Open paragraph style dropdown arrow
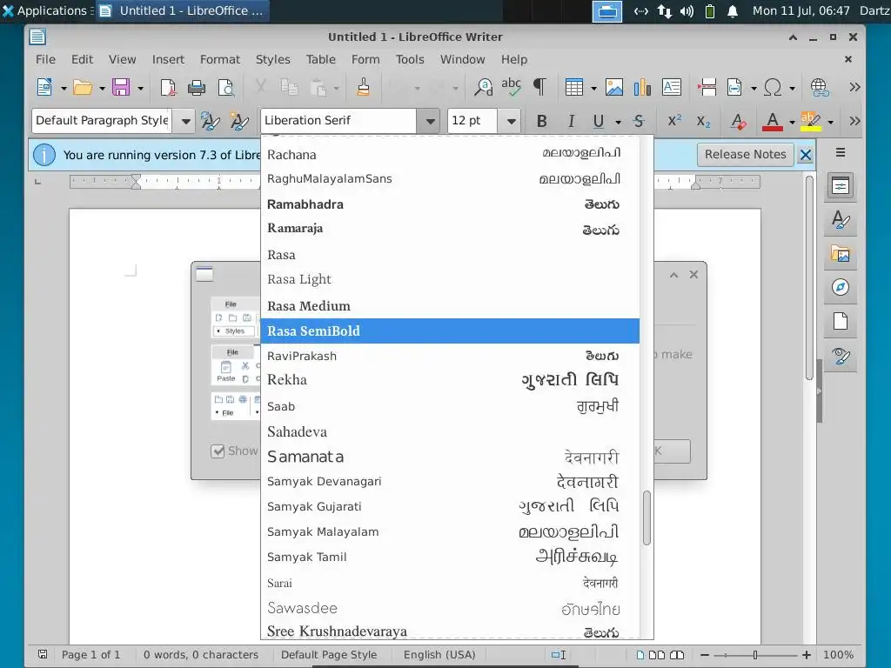 pyautogui.click(x=185, y=121)
